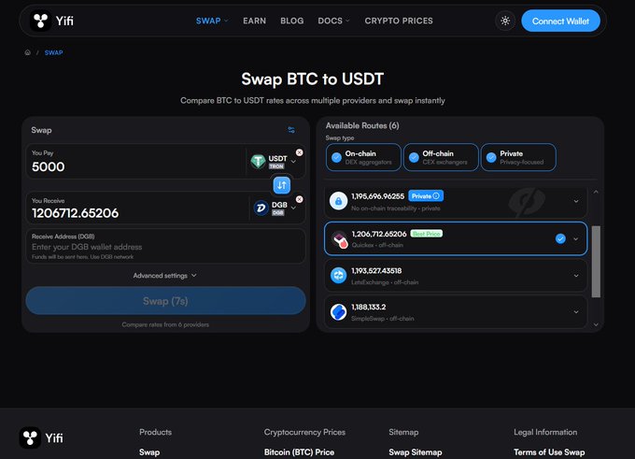This screenshot has width=635, height=459.
Task: Open the DGB token dropdown
Action: [x=293, y=208]
